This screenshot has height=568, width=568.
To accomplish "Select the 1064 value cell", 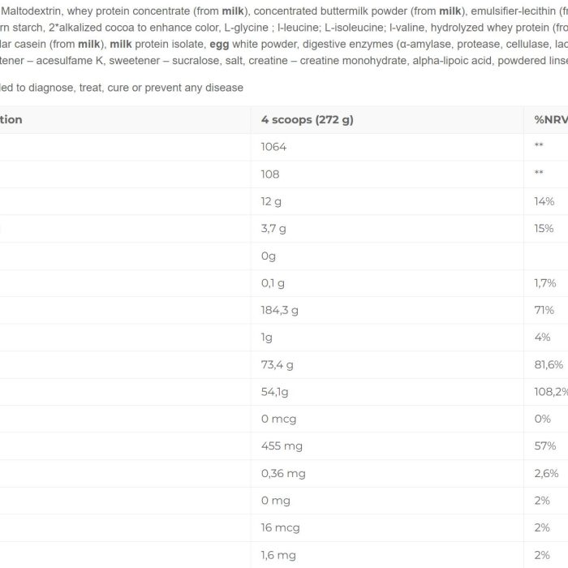I will 387,147.
